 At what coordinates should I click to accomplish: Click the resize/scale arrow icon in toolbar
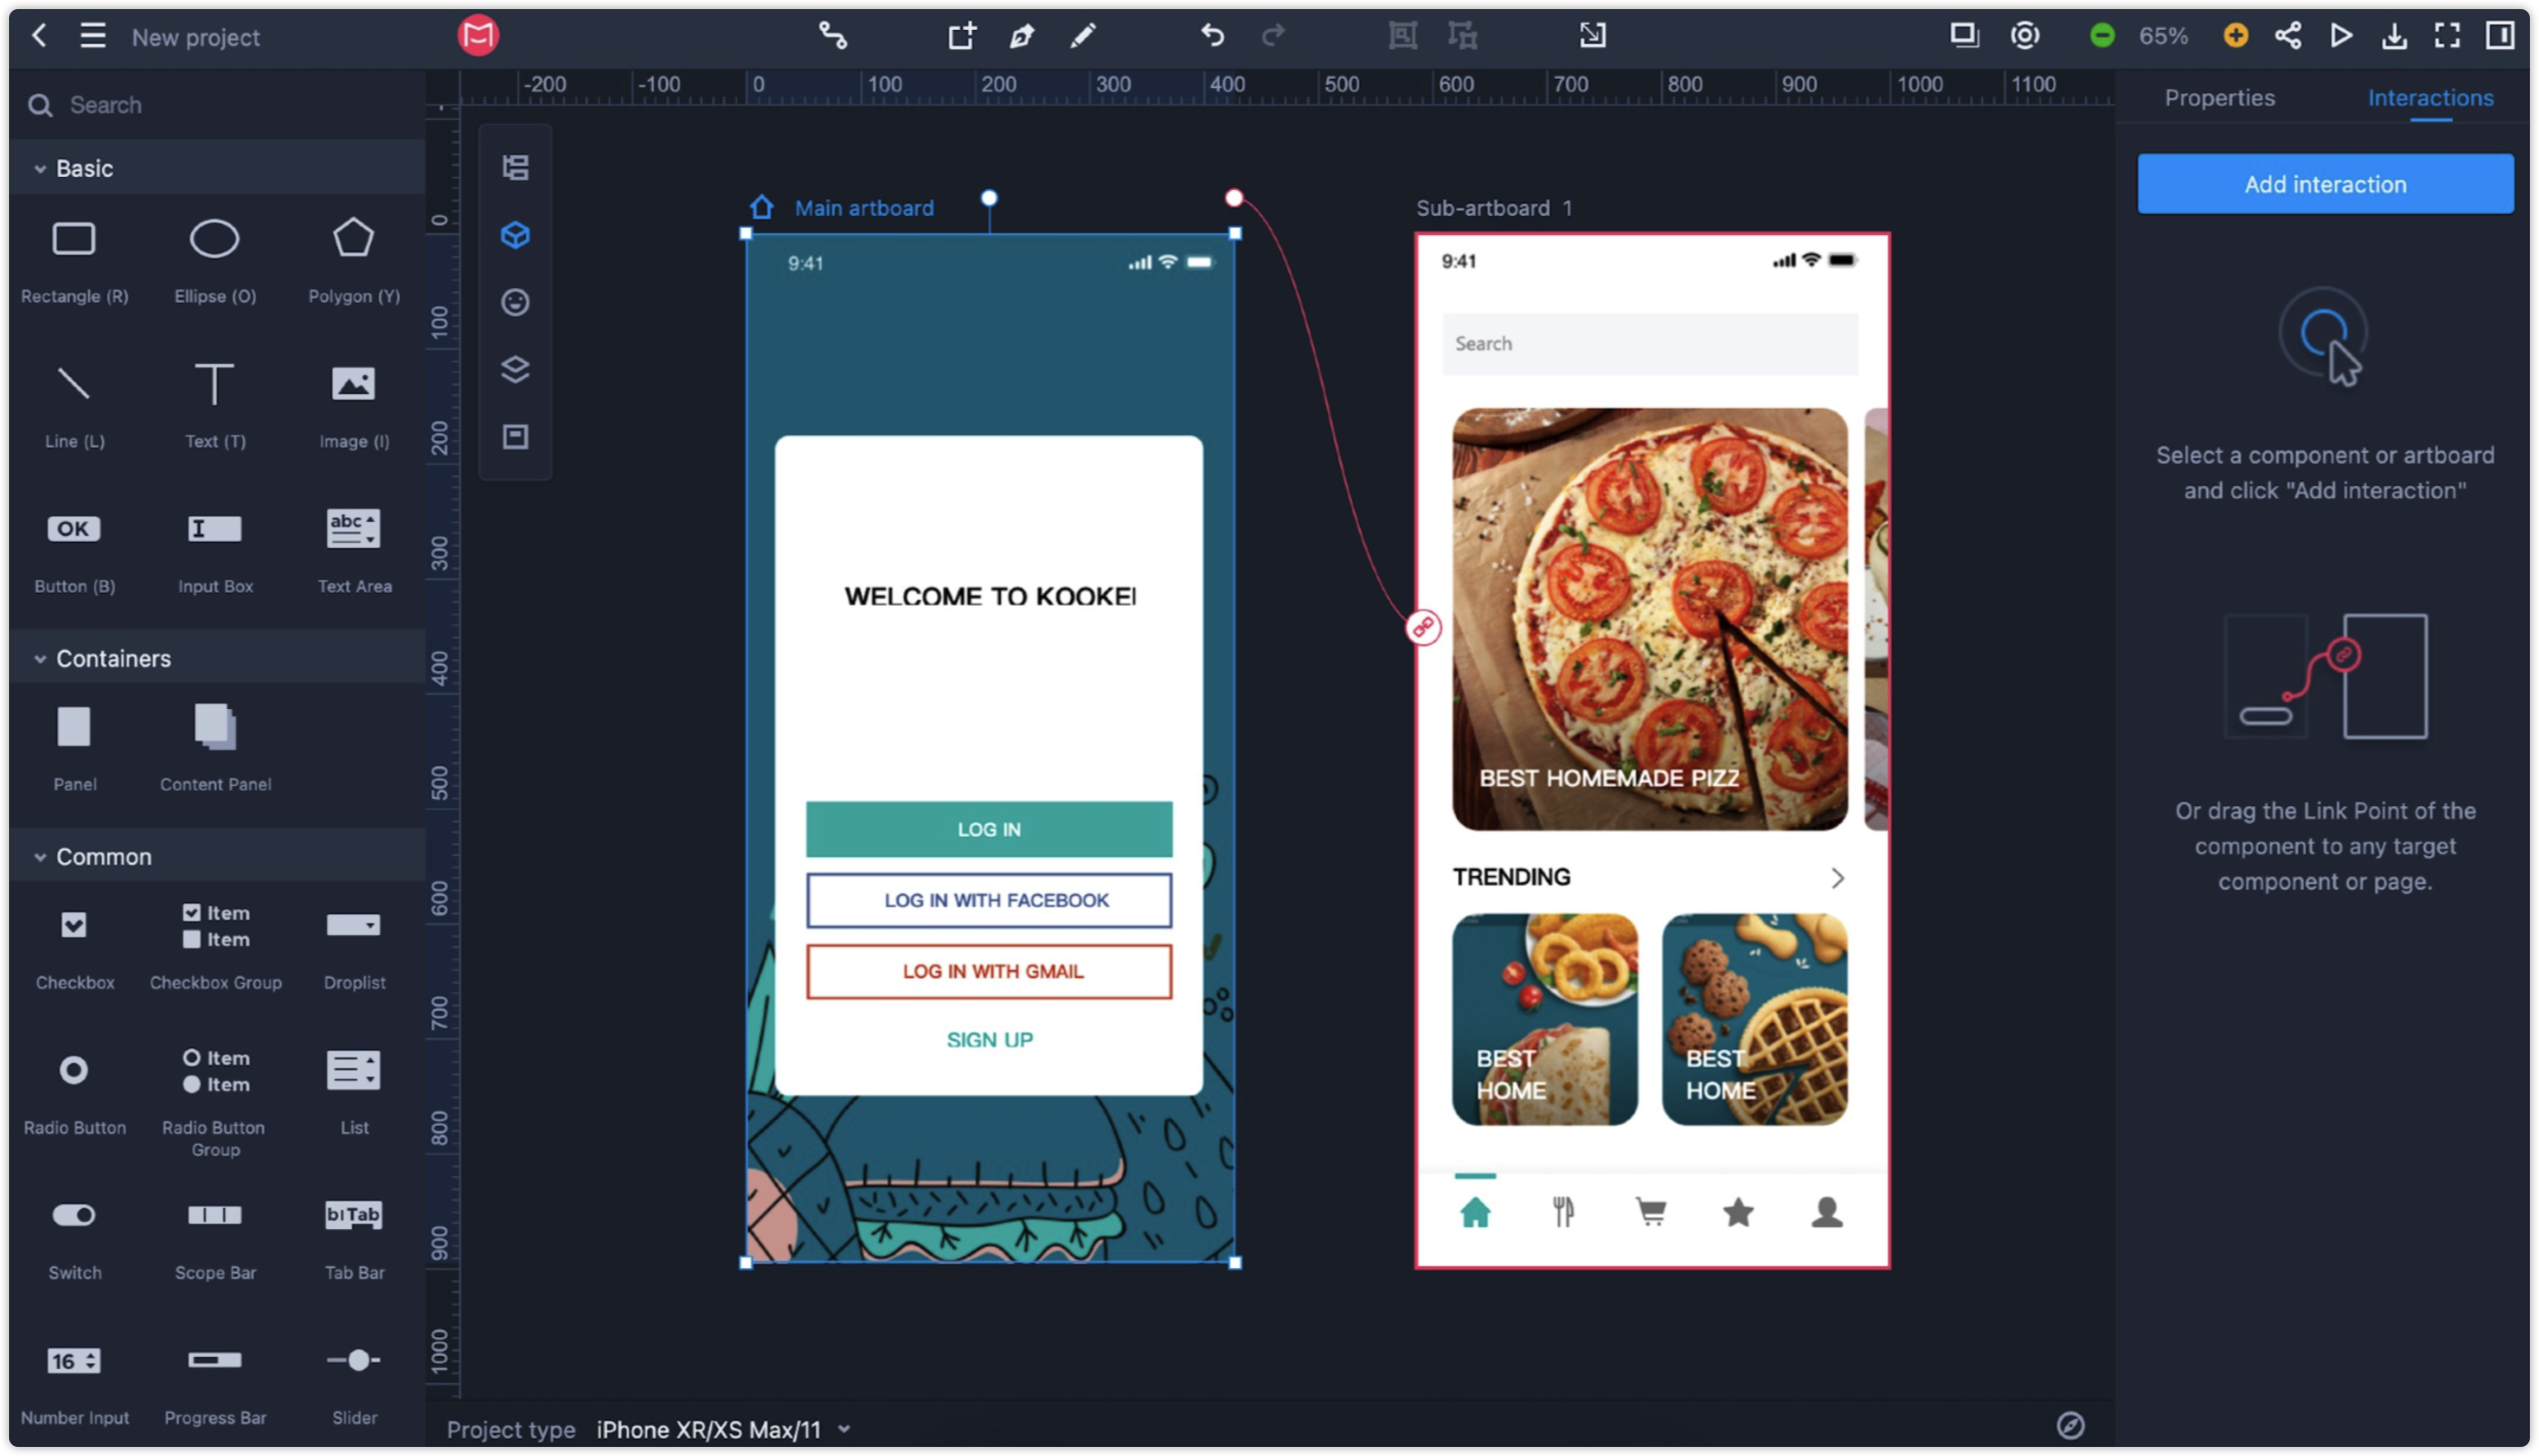1593,36
